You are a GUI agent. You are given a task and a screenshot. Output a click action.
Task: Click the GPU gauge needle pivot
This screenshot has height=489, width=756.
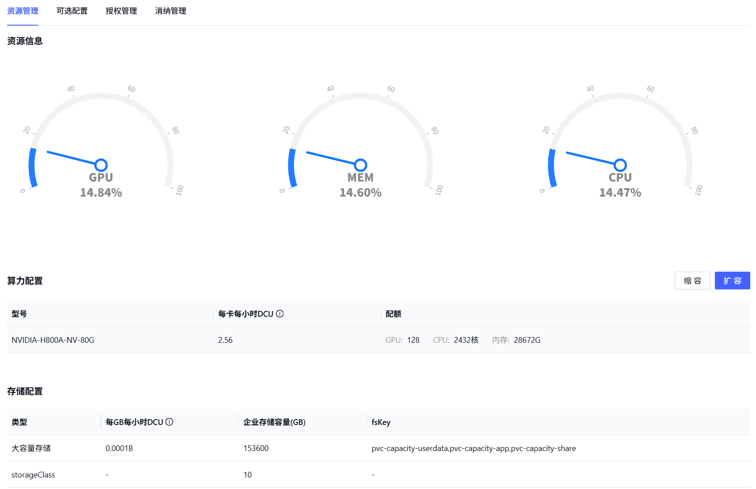(x=101, y=165)
